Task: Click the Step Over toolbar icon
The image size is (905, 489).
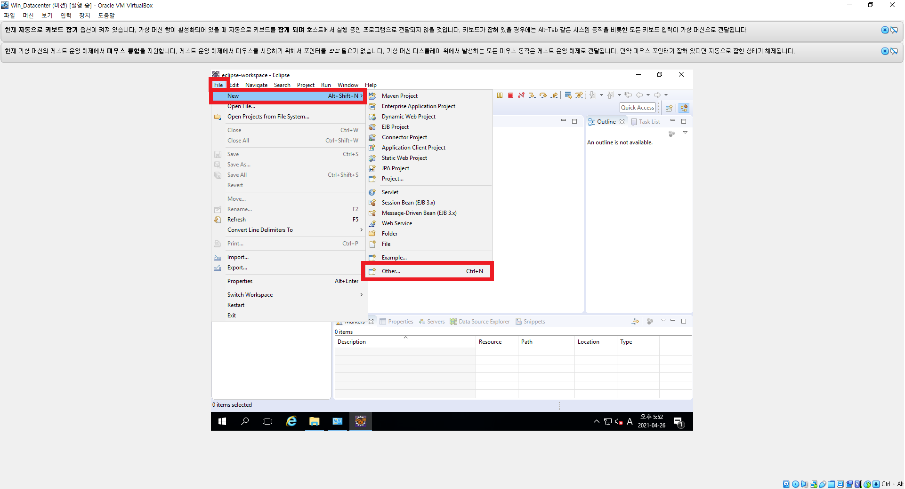Action: pos(543,95)
